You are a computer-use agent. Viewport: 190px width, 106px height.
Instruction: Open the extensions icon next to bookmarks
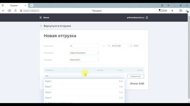tap(180, 11)
